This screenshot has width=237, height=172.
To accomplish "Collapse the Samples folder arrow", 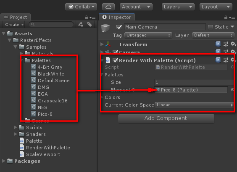I will click(16, 47).
